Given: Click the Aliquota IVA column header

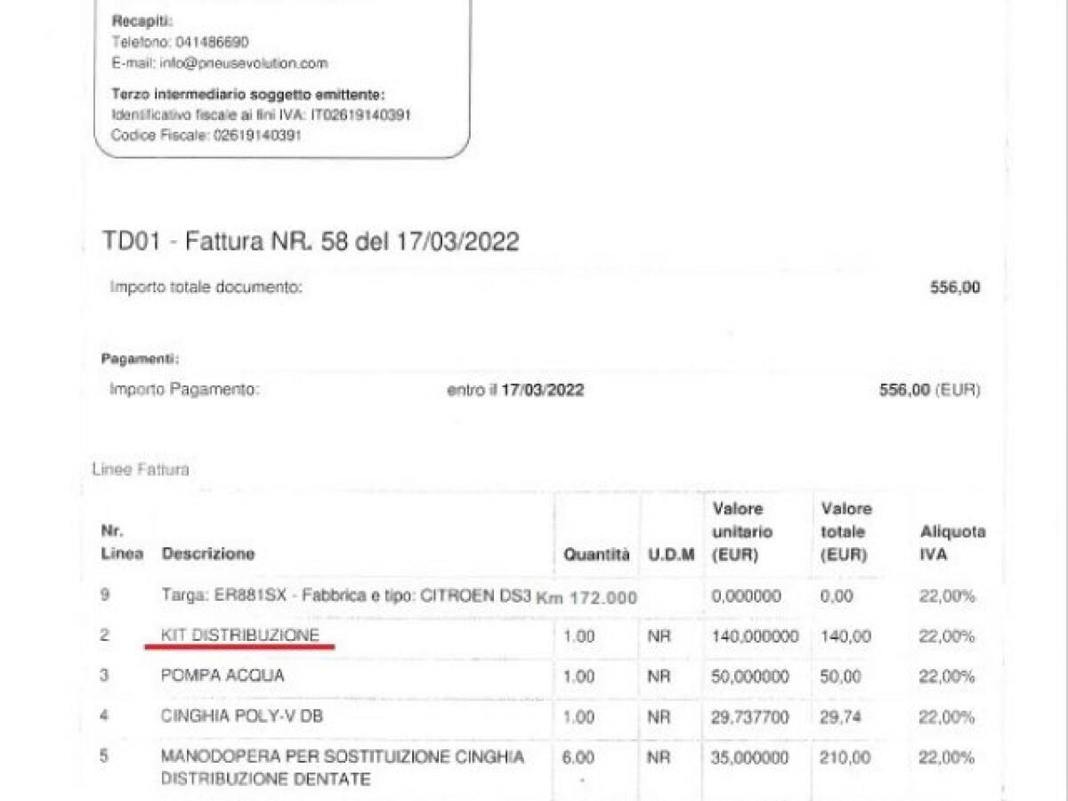Looking at the screenshot, I should point(952,543).
